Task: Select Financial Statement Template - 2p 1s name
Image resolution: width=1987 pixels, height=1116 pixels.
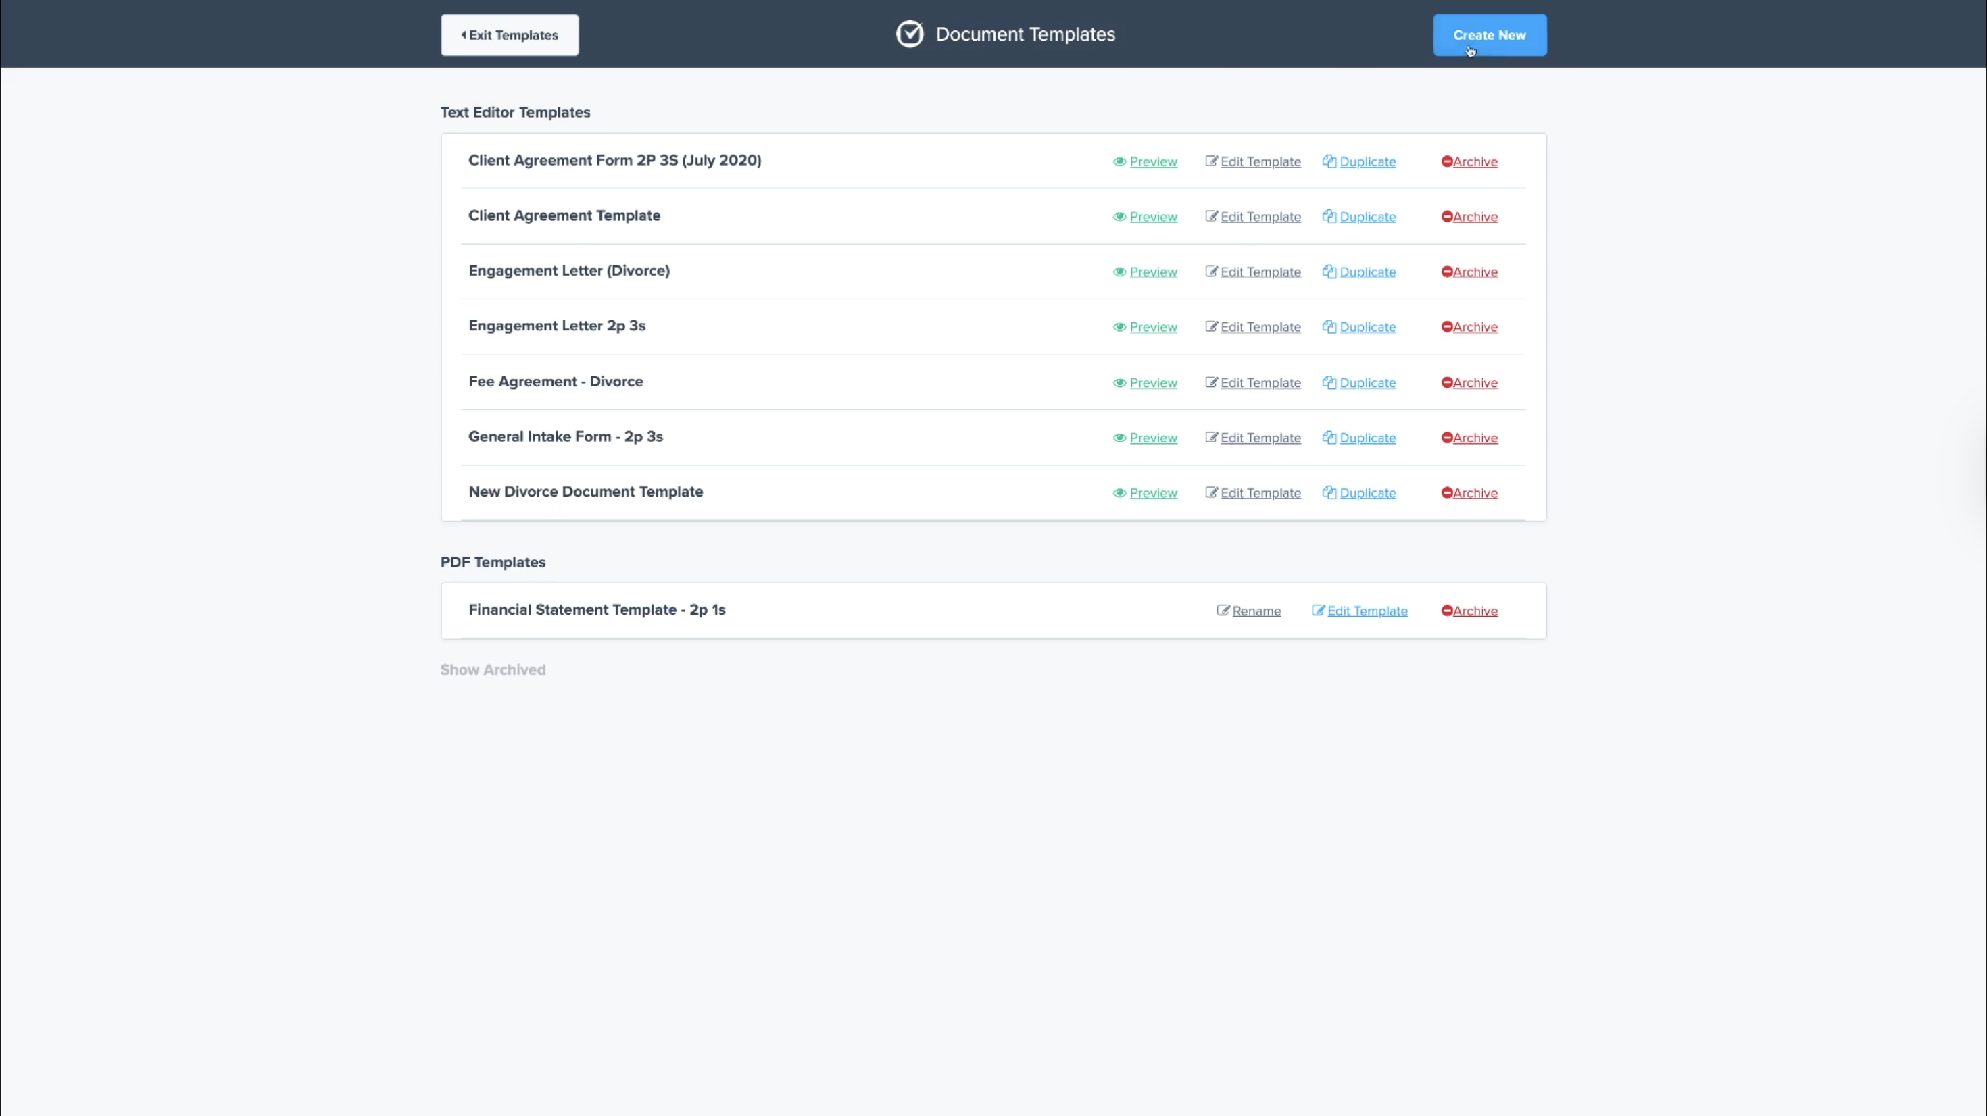Action: click(x=597, y=609)
